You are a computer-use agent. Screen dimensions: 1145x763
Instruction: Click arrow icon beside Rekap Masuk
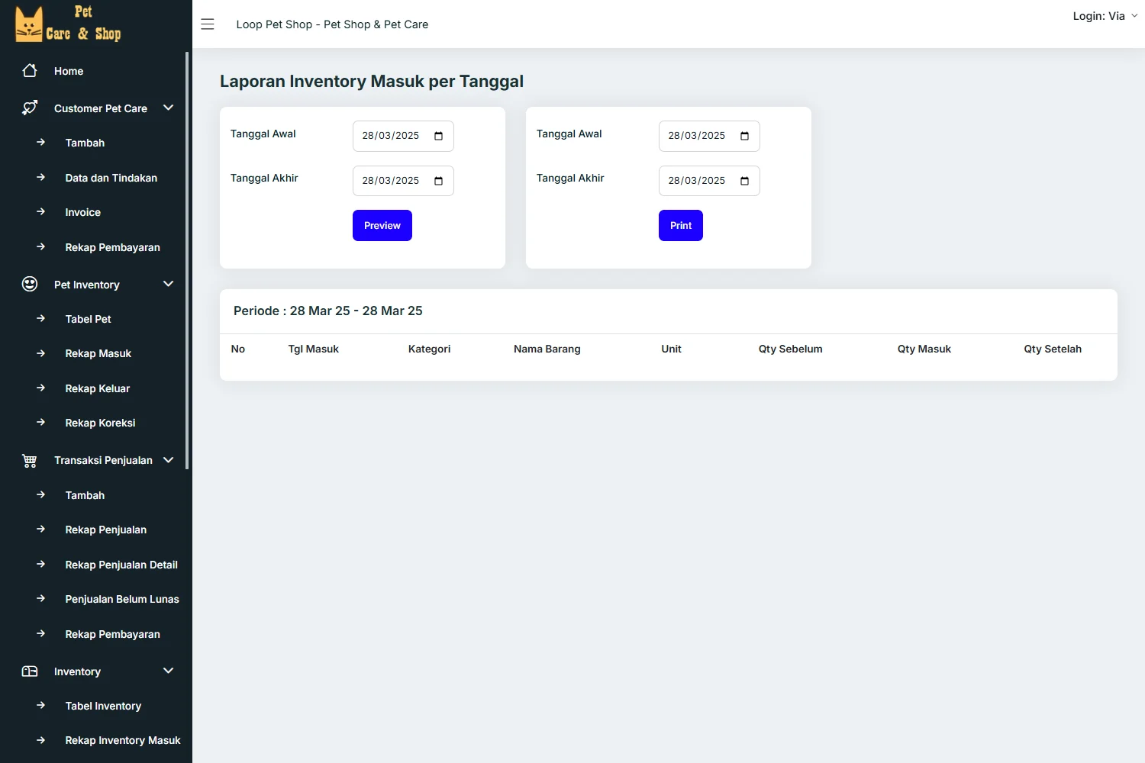coord(41,353)
